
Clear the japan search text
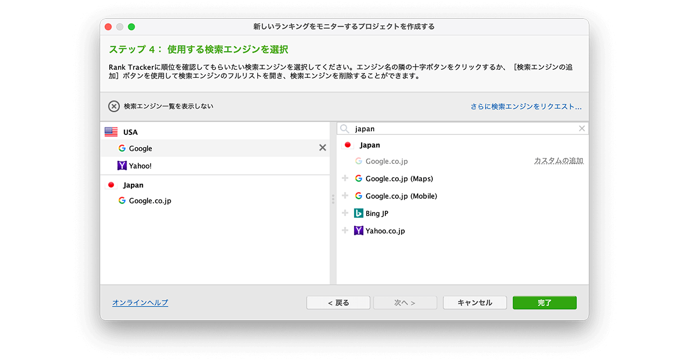[581, 128]
